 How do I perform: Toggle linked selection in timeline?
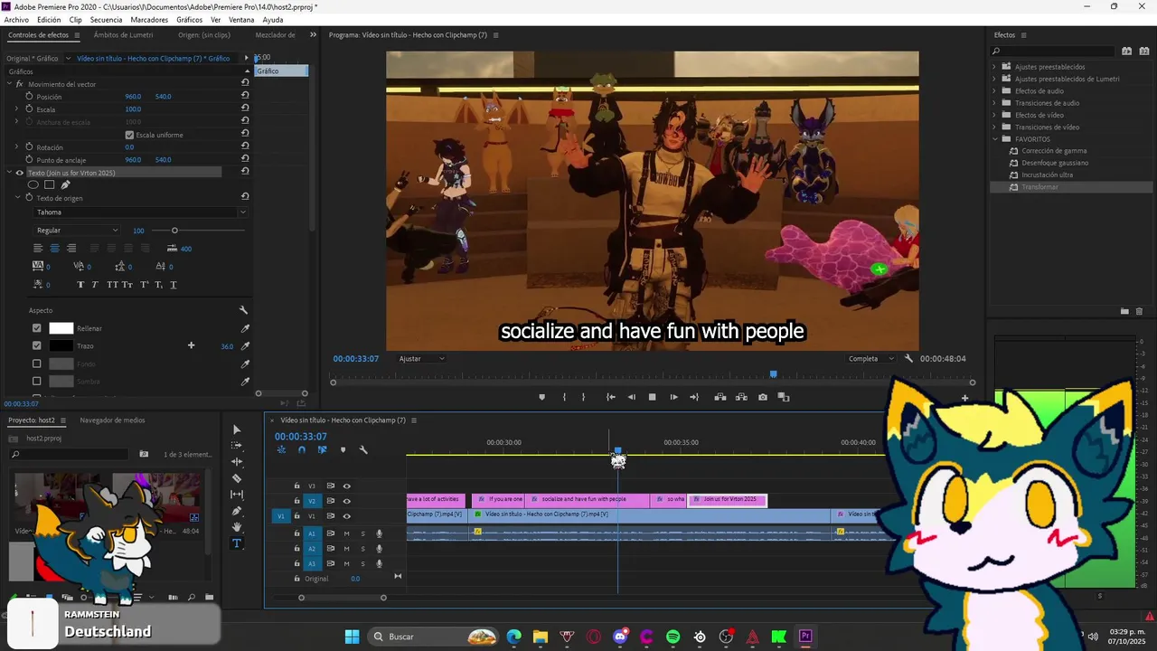pyautogui.click(x=322, y=449)
